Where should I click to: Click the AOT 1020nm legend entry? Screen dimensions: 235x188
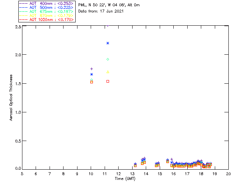tap(46, 19)
